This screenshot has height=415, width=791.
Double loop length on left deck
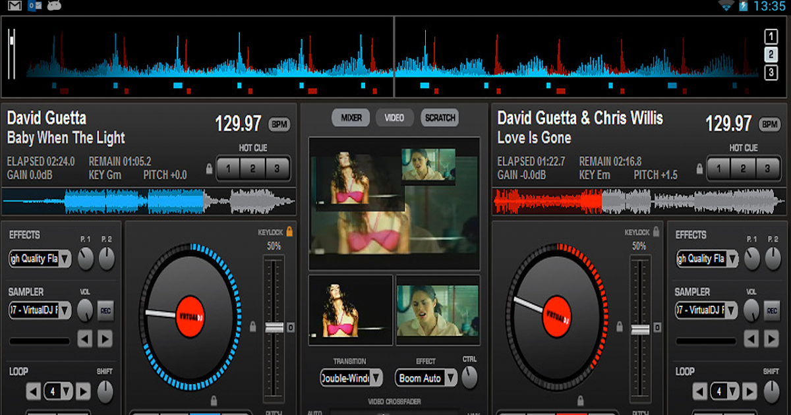pos(83,391)
